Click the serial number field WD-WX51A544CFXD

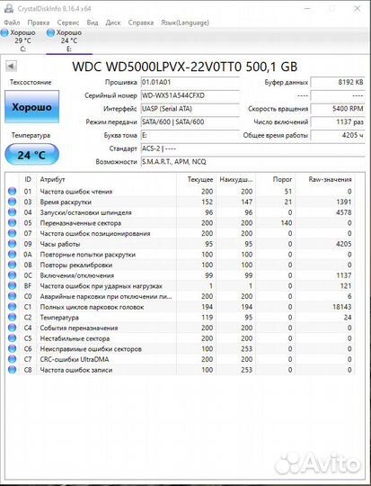click(190, 95)
